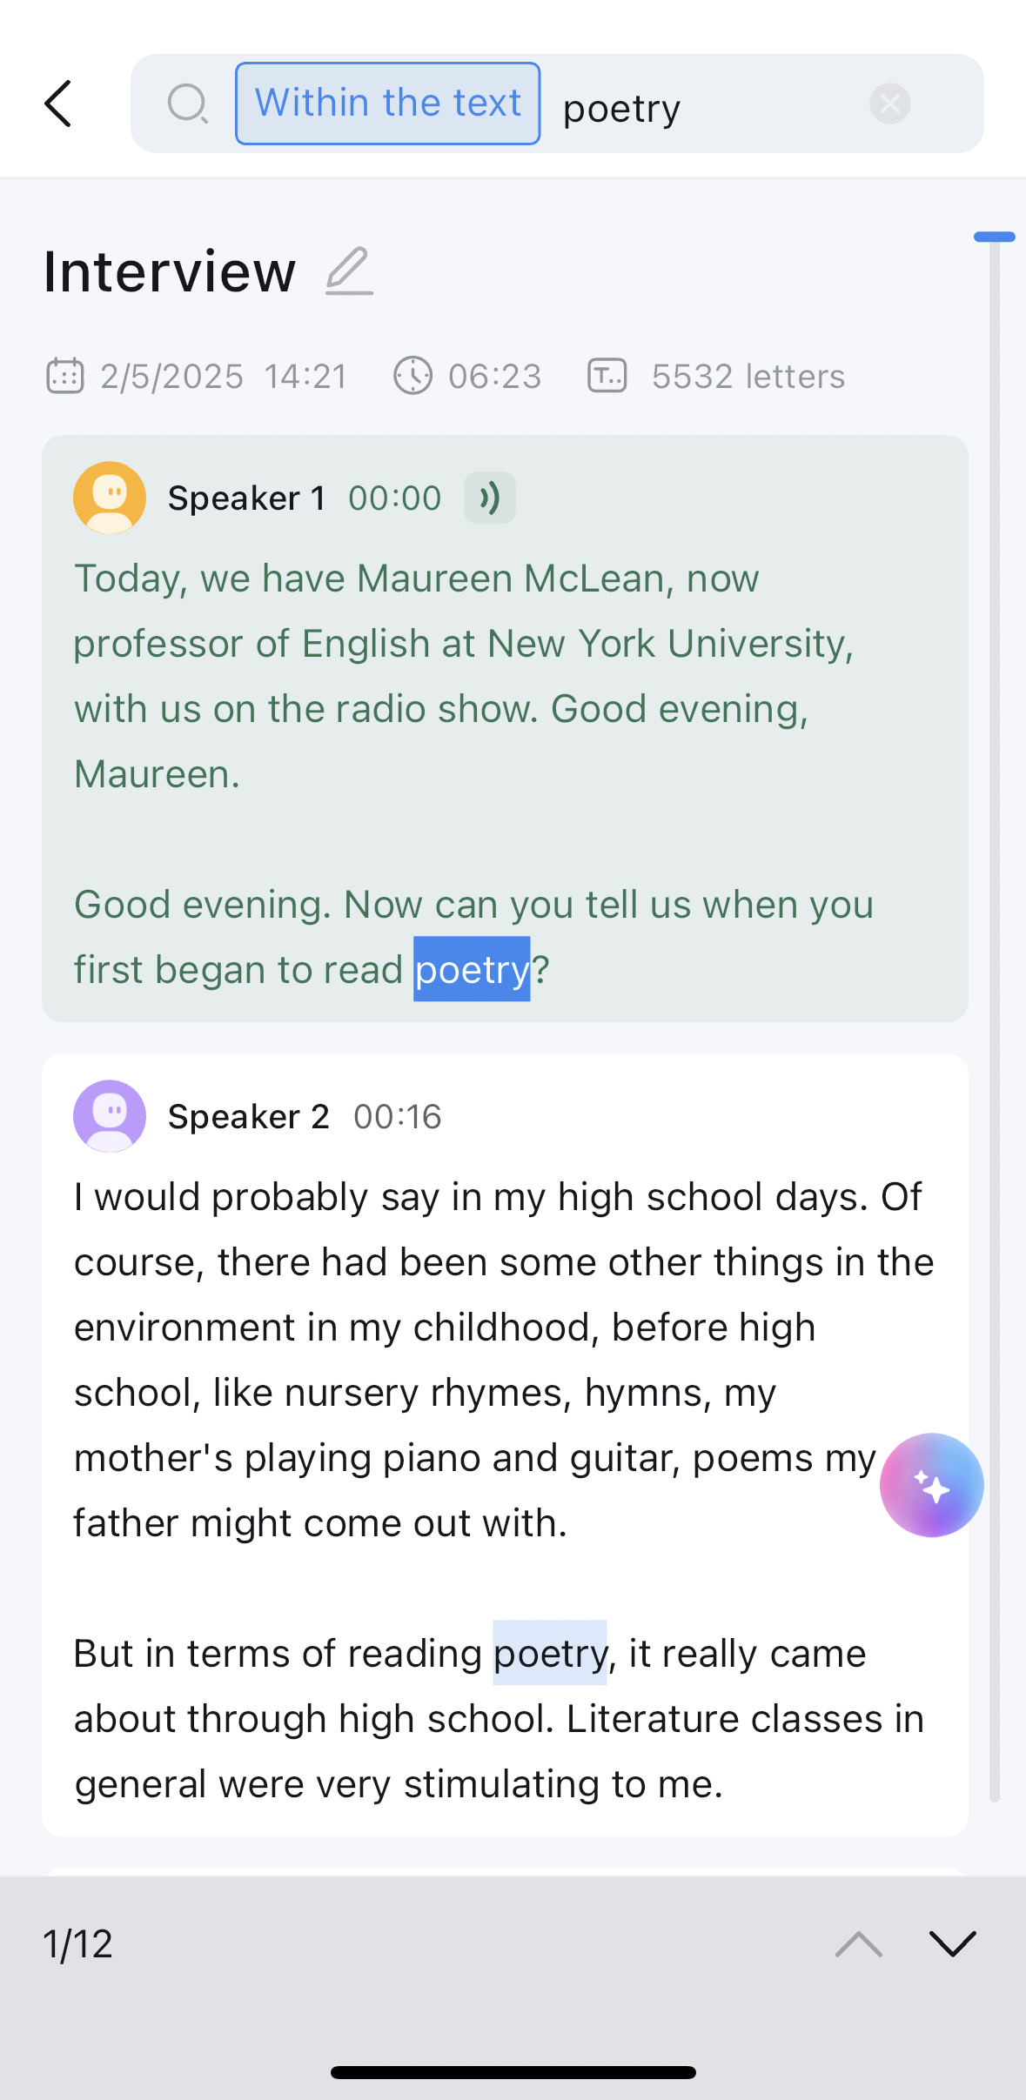The image size is (1026, 2100).
Task: Tap the Speaker 1 name label
Action: 246,498
